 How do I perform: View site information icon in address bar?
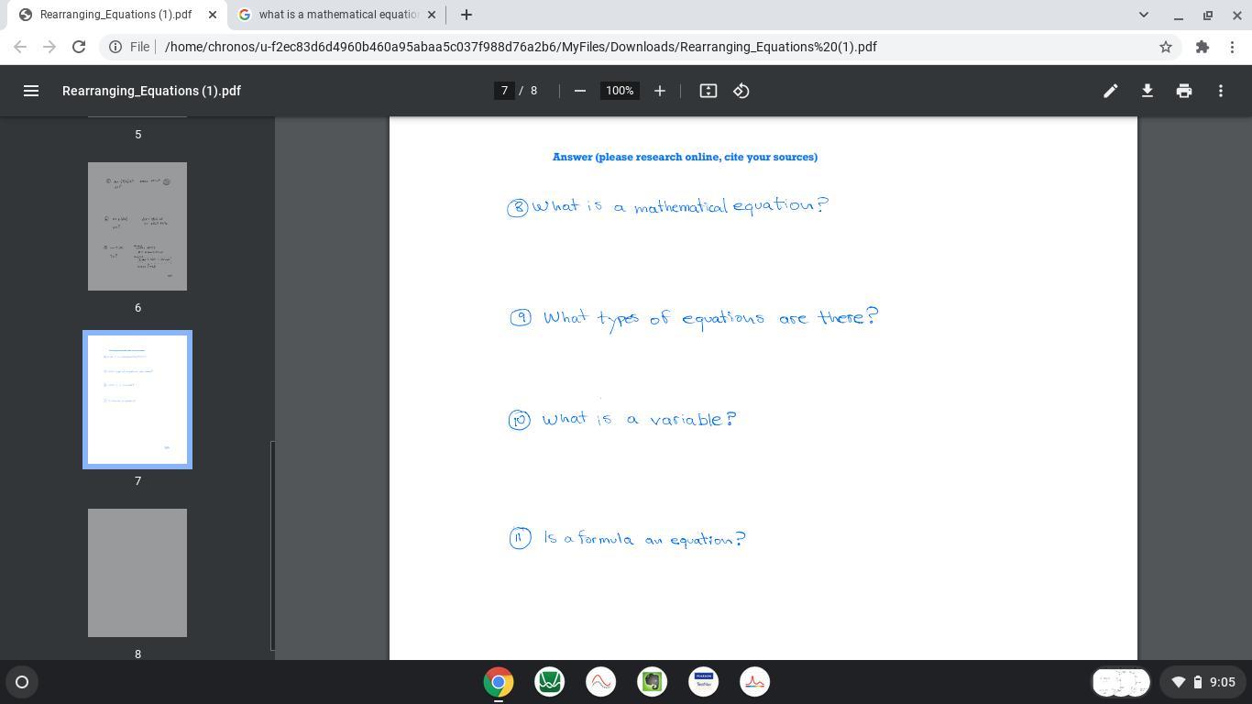coord(115,47)
